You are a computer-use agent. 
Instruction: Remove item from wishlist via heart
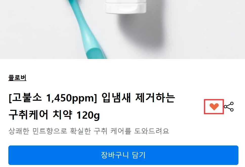pos(214,107)
